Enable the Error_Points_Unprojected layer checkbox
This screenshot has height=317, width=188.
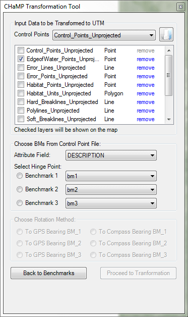pyautogui.click(x=21, y=76)
